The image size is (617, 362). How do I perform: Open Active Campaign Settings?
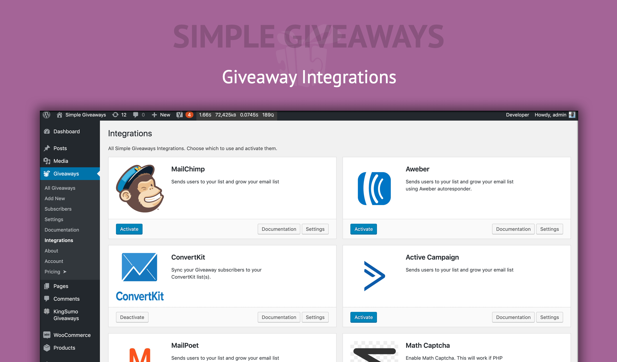(x=550, y=317)
